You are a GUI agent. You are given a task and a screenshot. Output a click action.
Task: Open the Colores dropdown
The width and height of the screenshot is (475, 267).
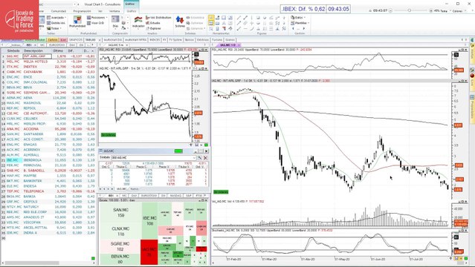tap(459, 11)
